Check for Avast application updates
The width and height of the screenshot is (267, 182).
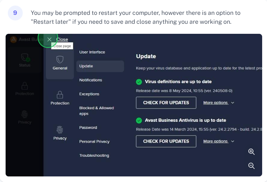(x=166, y=142)
